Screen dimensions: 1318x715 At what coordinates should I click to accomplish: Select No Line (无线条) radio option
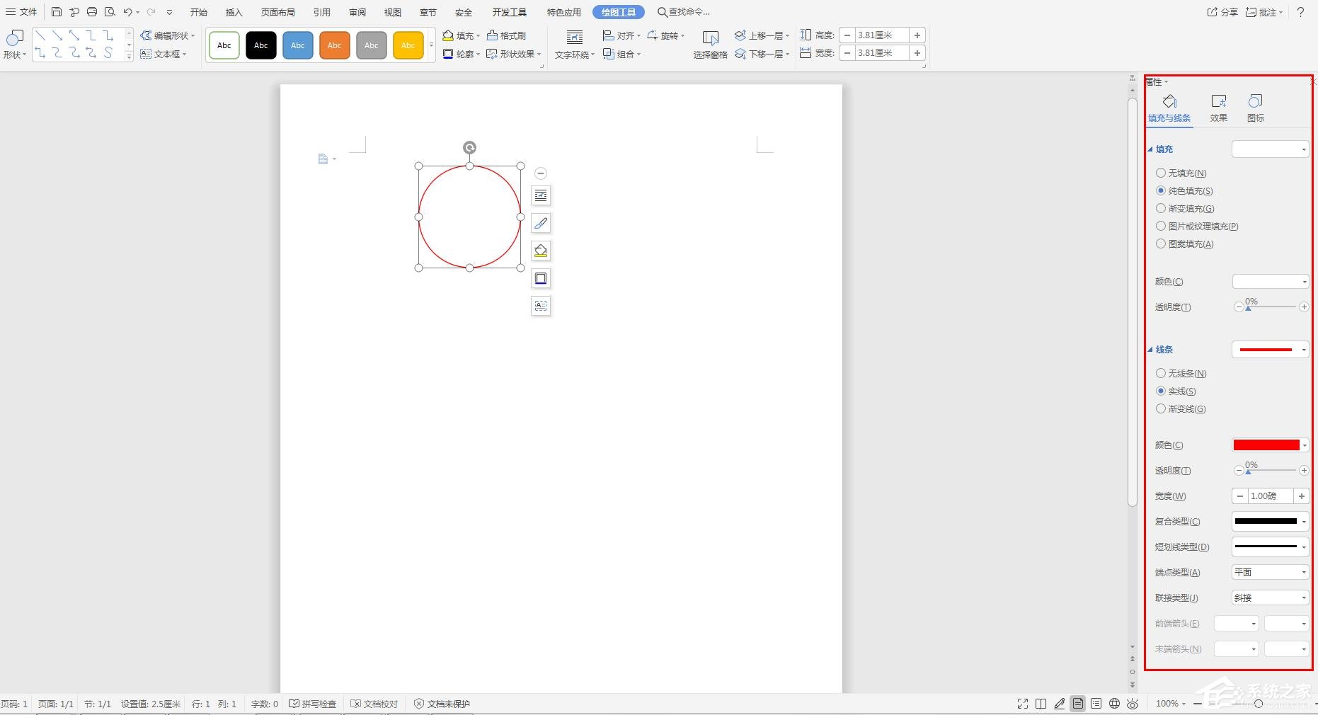point(1161,373)
